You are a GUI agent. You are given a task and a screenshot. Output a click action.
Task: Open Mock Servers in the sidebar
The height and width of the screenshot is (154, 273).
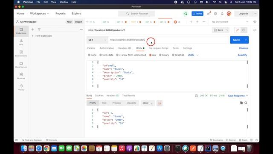pos(21,65)
